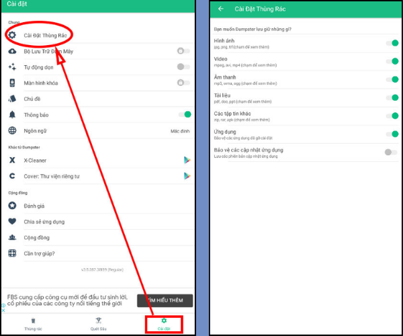403x336 pixels.
Task: Toggle Các tập tin khác switch
Action: click(x=392, y=116)
